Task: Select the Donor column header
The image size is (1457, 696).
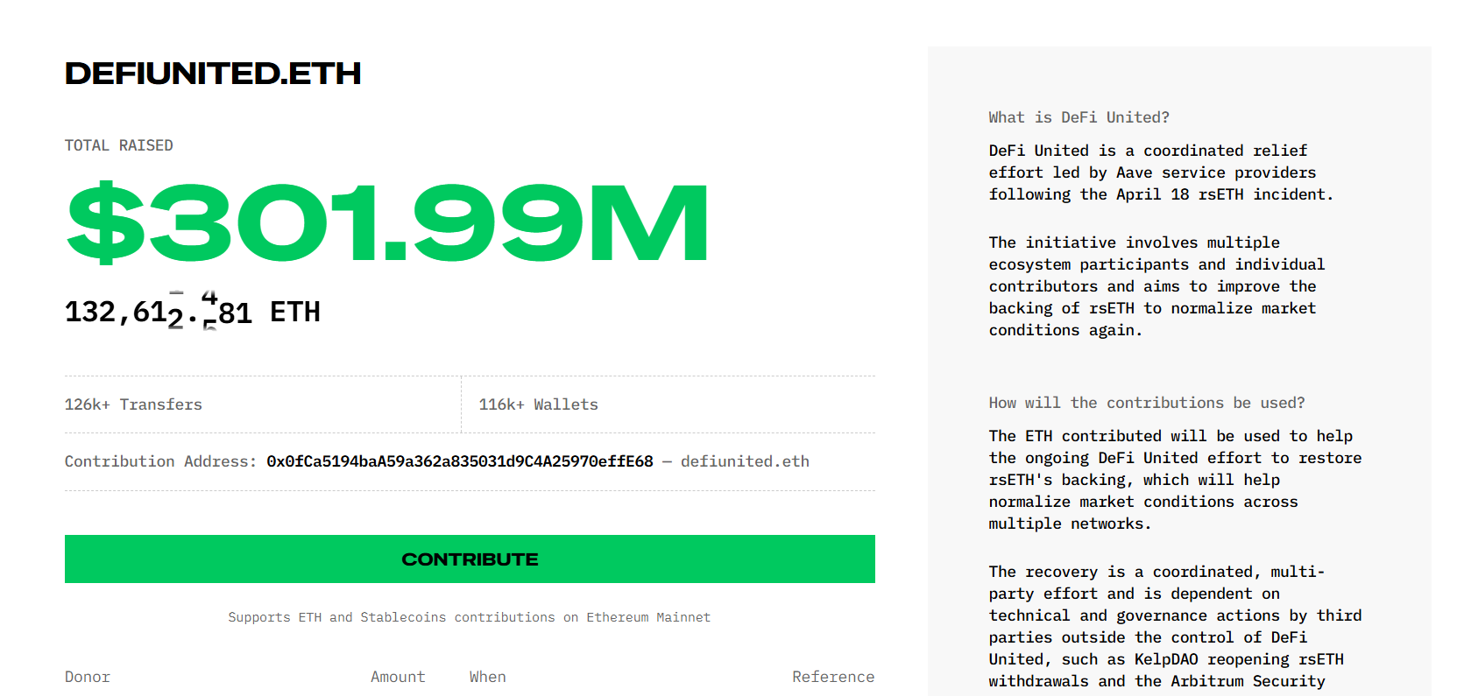Action: click(88, 677)
